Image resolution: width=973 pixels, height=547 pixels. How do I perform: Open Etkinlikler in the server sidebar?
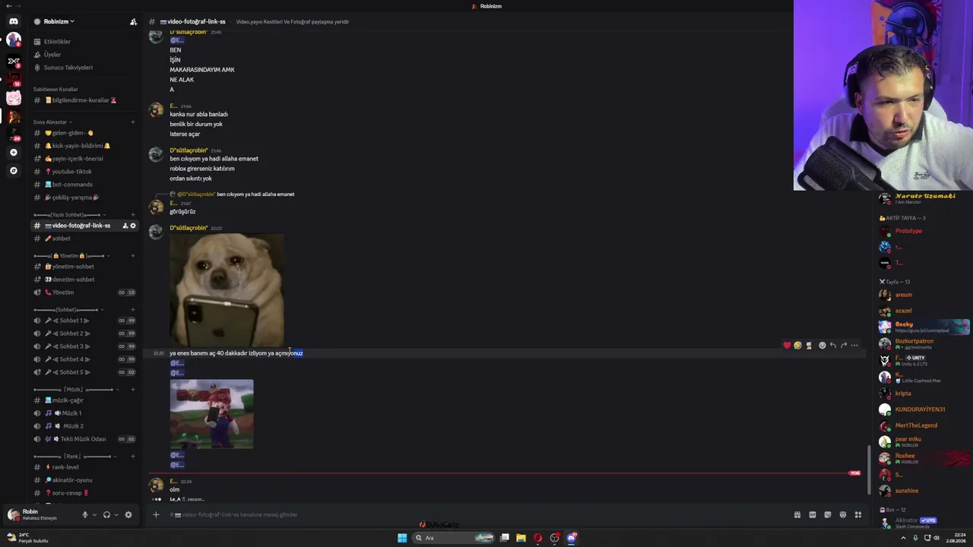pyautogui.click(x=57, y=42)
